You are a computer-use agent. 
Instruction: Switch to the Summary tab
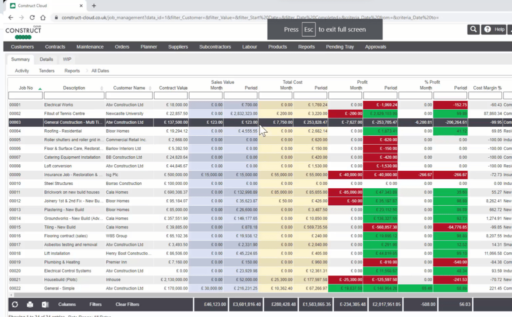pos(20,59)
